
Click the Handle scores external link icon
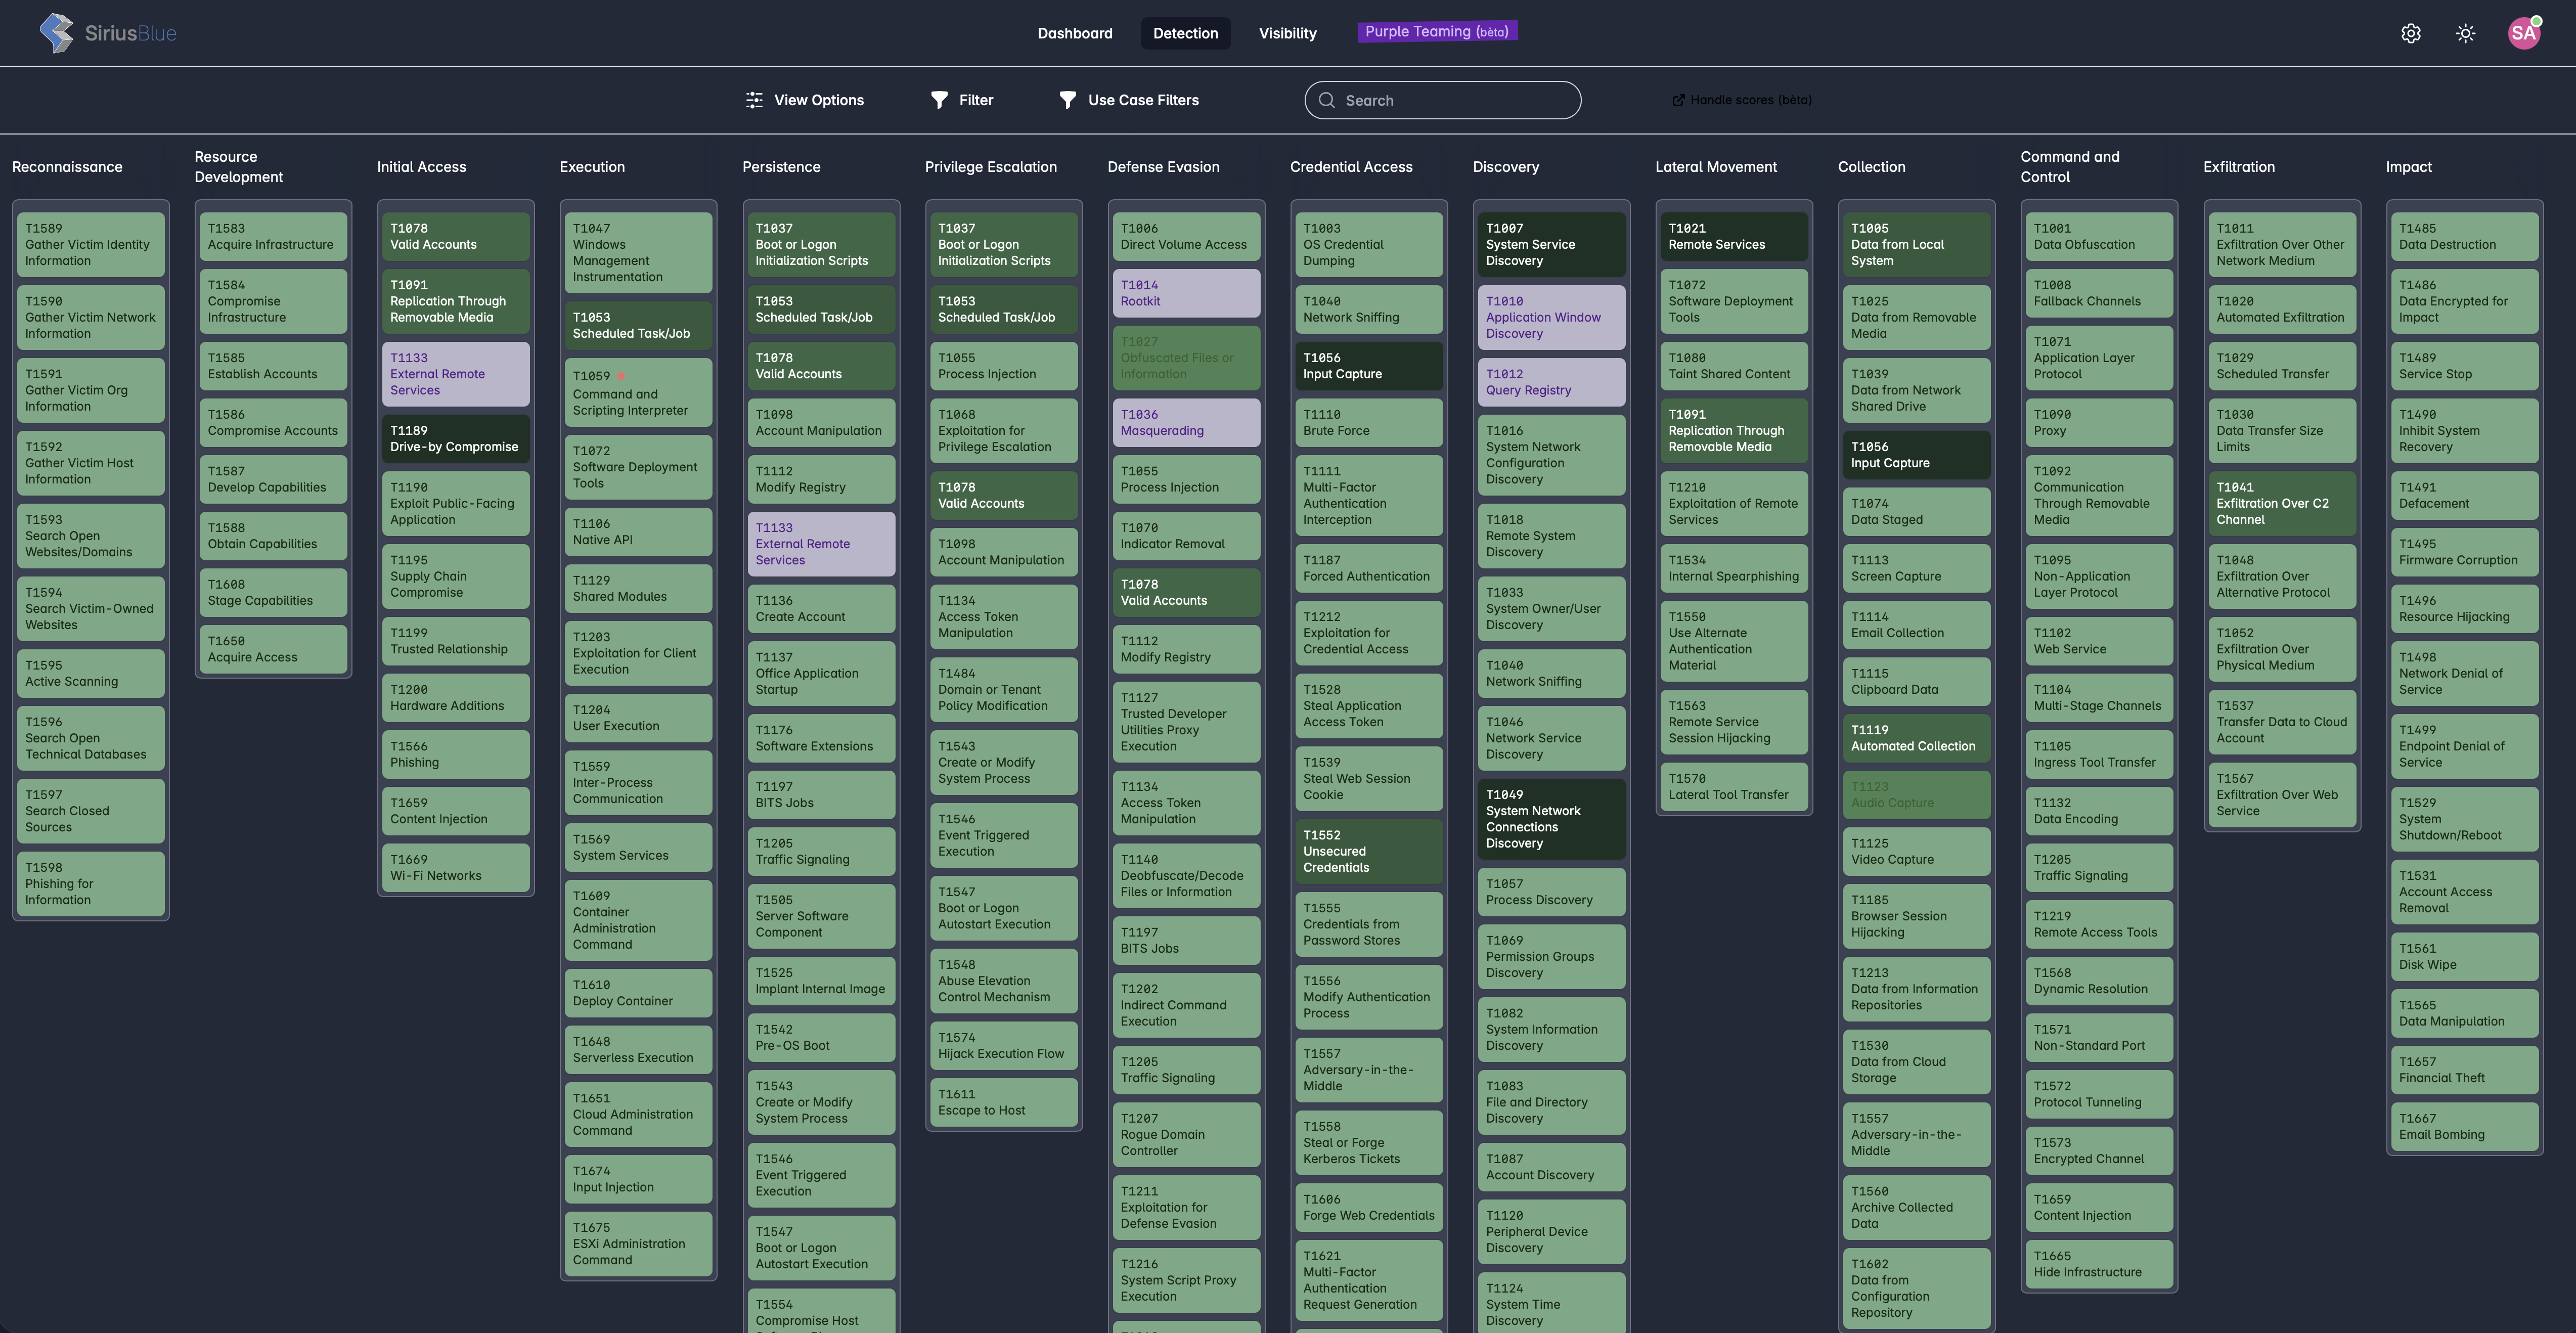click(x=1678, y=100)
